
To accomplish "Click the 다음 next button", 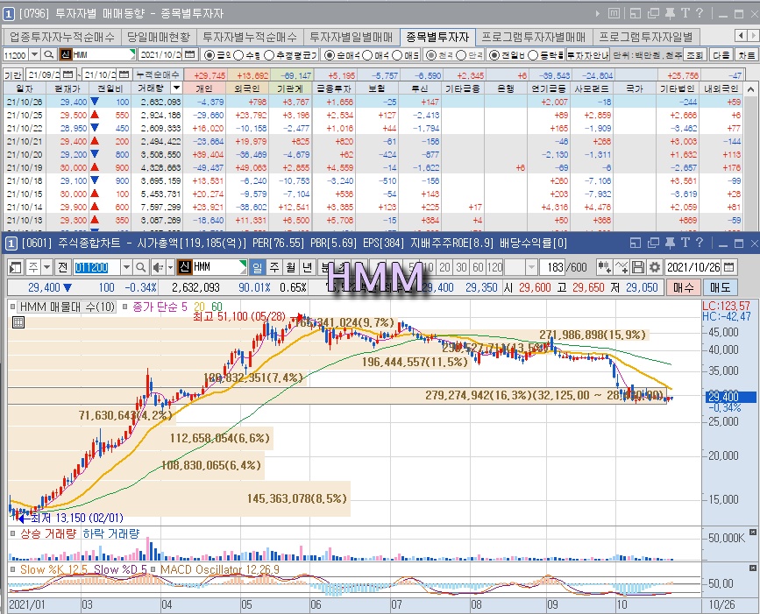I will [x=721, y=55].
